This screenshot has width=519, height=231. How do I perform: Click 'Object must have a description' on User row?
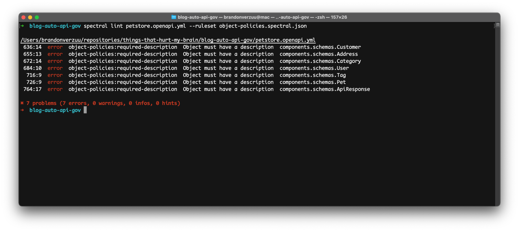click(x=228, y=68)
